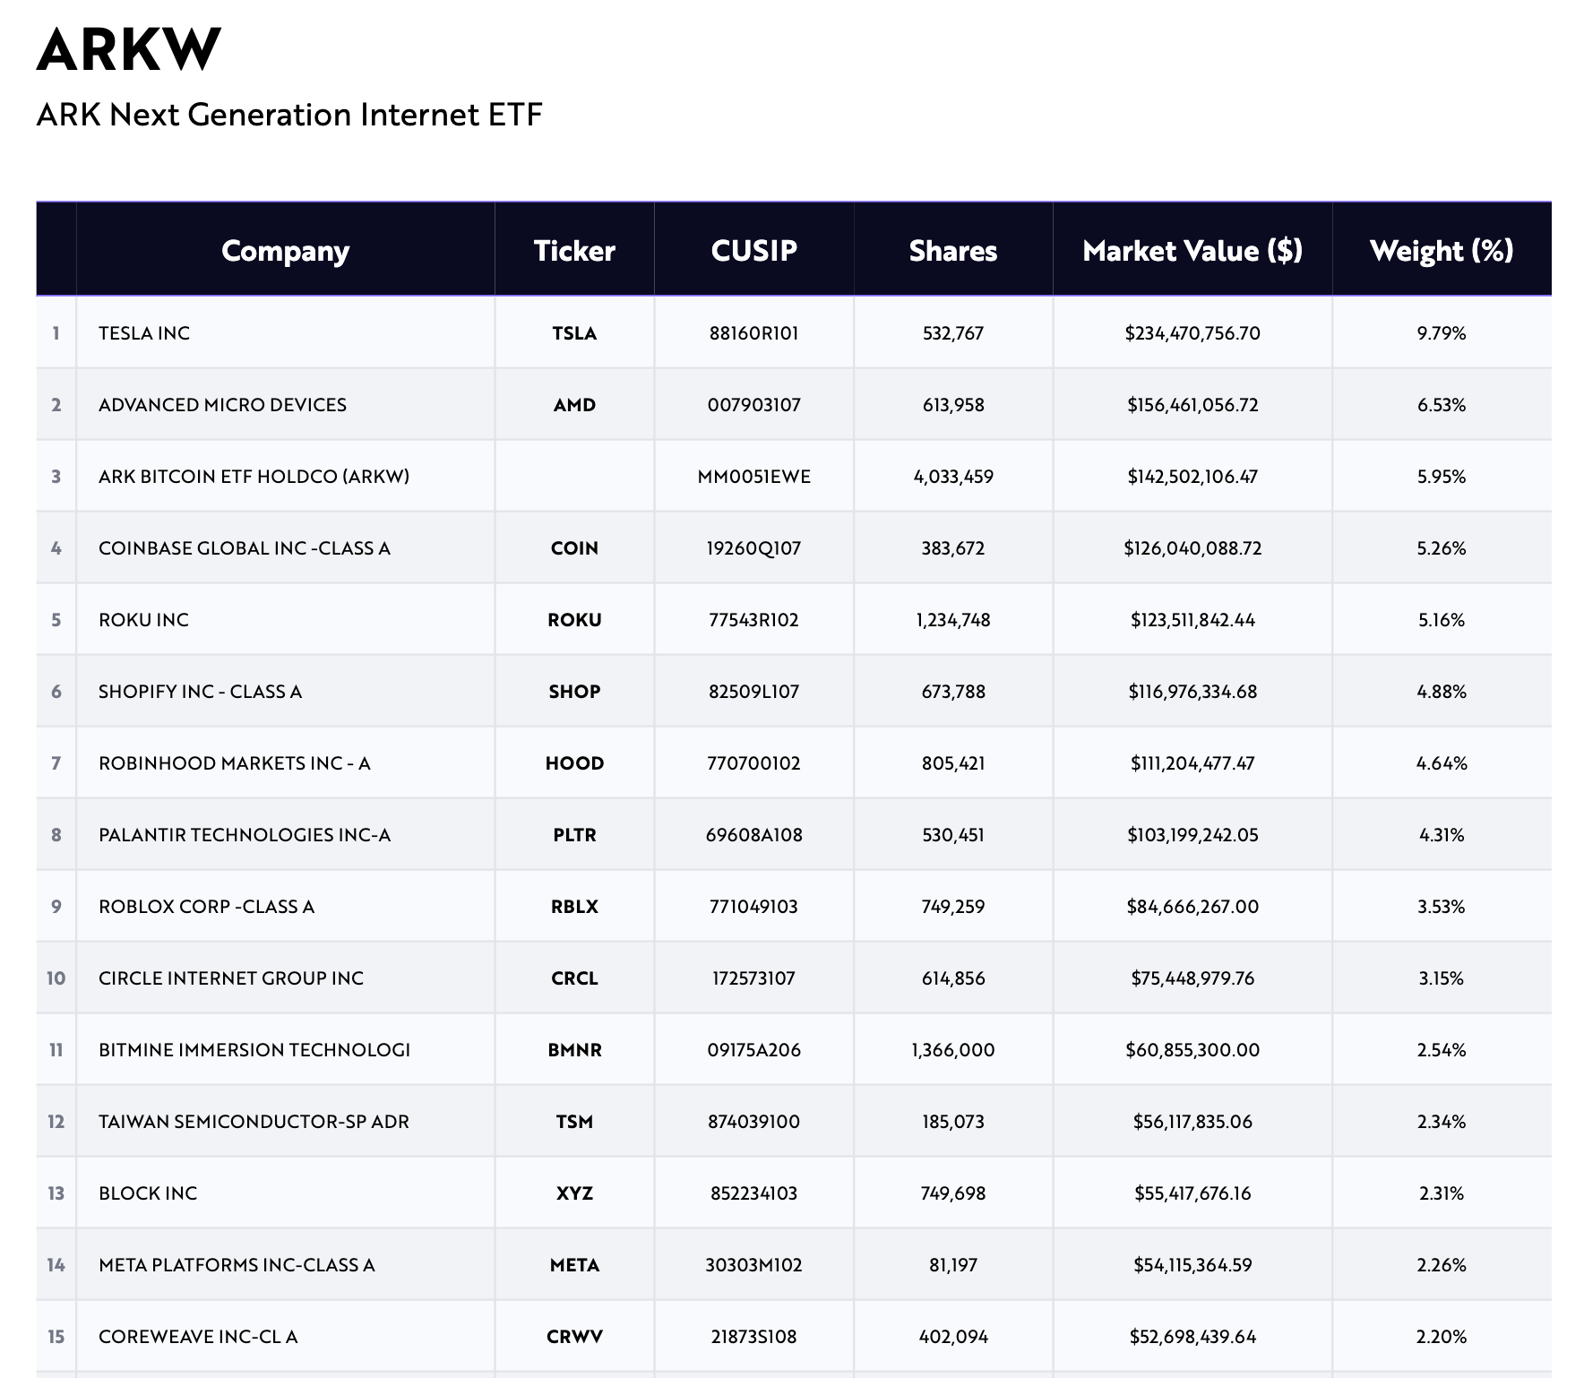Select ARK BITCOIN ETF HOLDCO row name
This screenshot has height=1378, width=1584.
pos(254,477)
